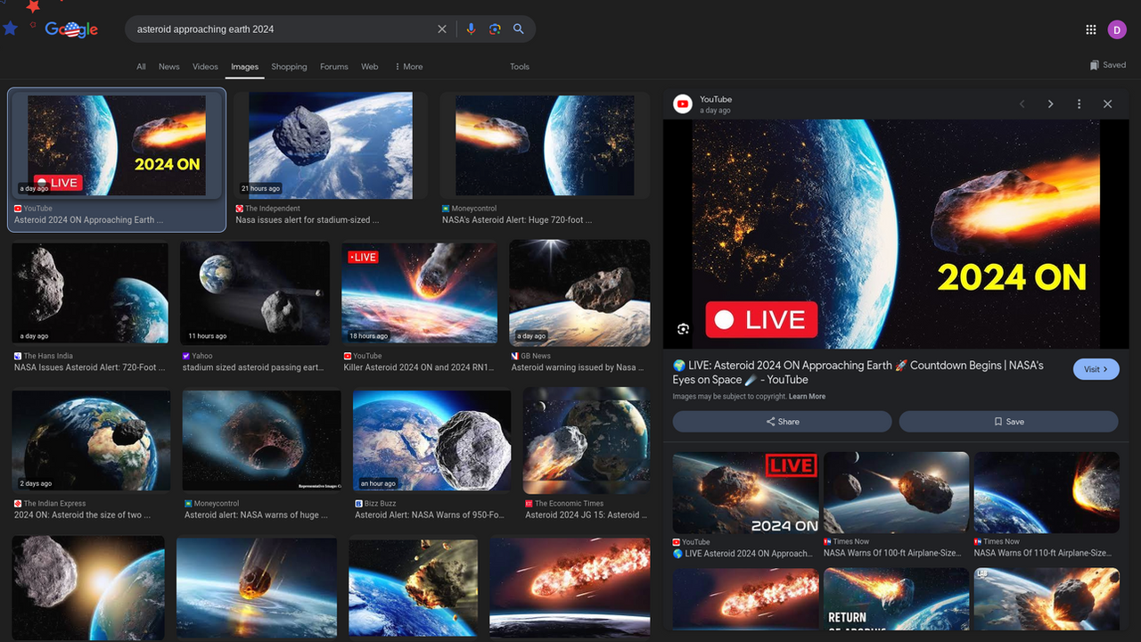
Task: Open three-dot options in preview panel
Action: [x=1079, y=104]
